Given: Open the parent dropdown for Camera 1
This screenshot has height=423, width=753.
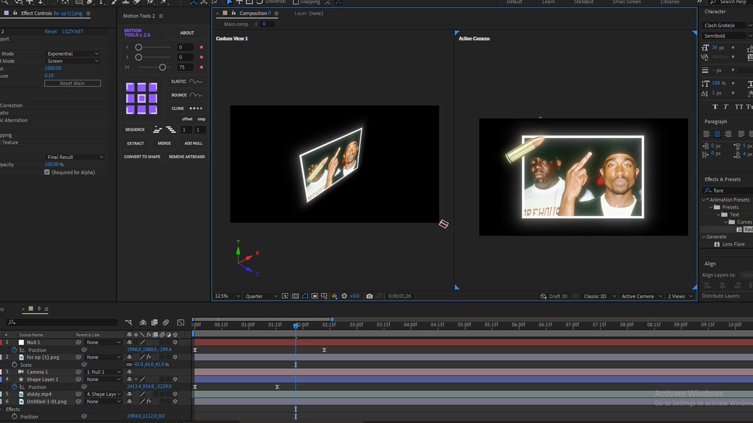Looking at the screenshot, I should pyautogui.click(x=104, y=372).
